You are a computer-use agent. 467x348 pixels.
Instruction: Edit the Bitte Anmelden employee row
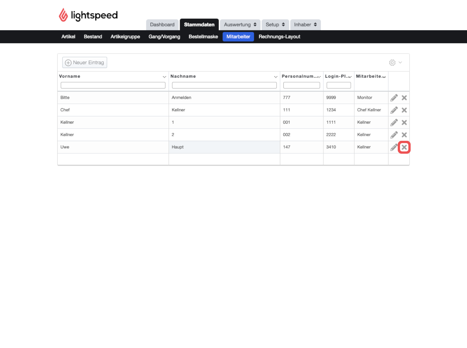point(394,98)
